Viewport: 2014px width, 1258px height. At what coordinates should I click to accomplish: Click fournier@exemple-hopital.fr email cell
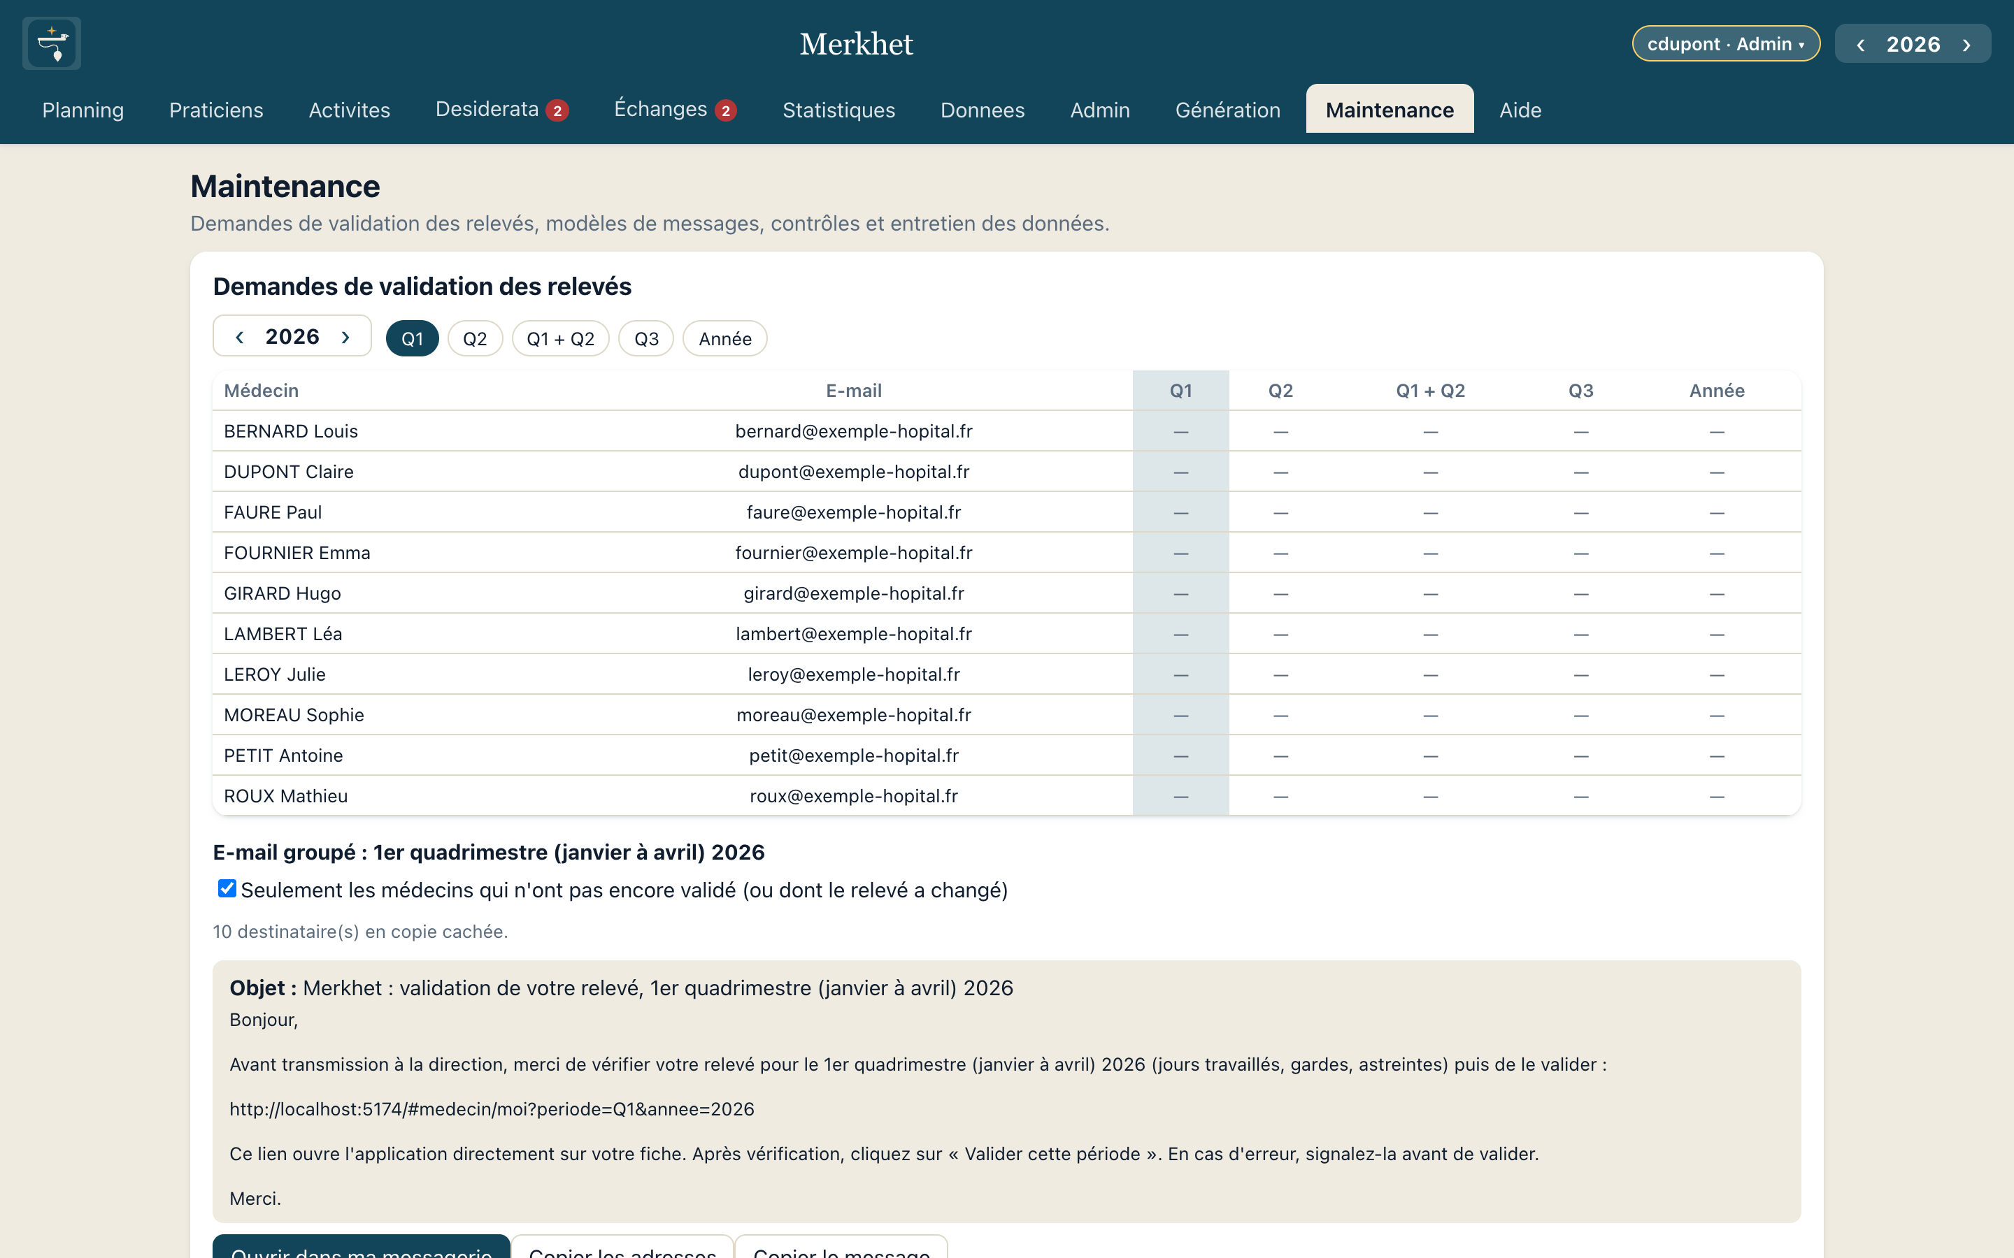(x=854, y=552)
